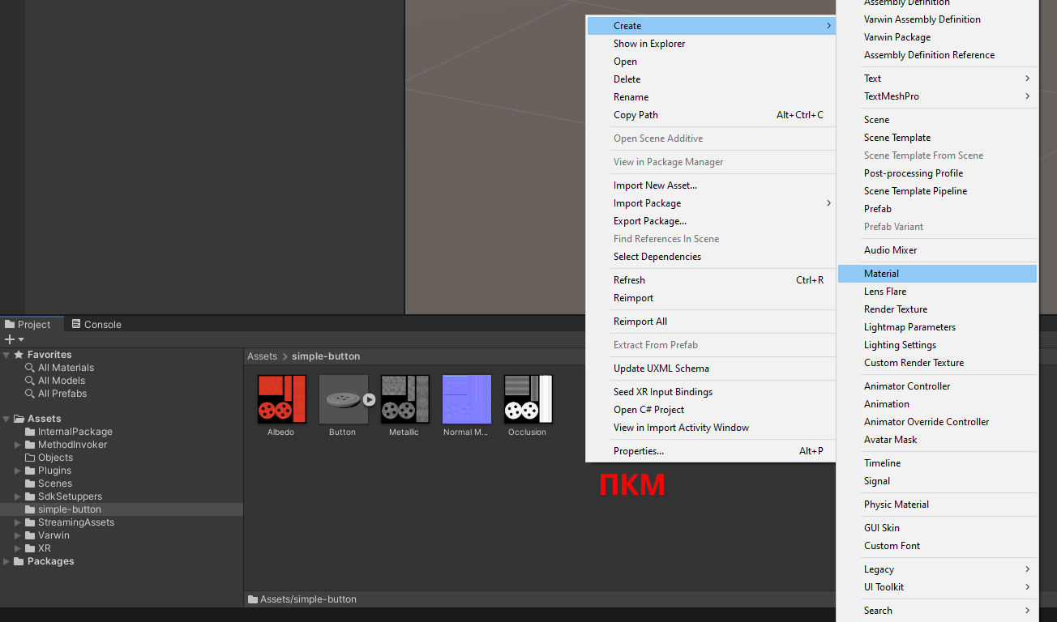This screenshot has width=1057, height=622.
Task: Open the Albedo texture thumbnail
Action: 280,399
